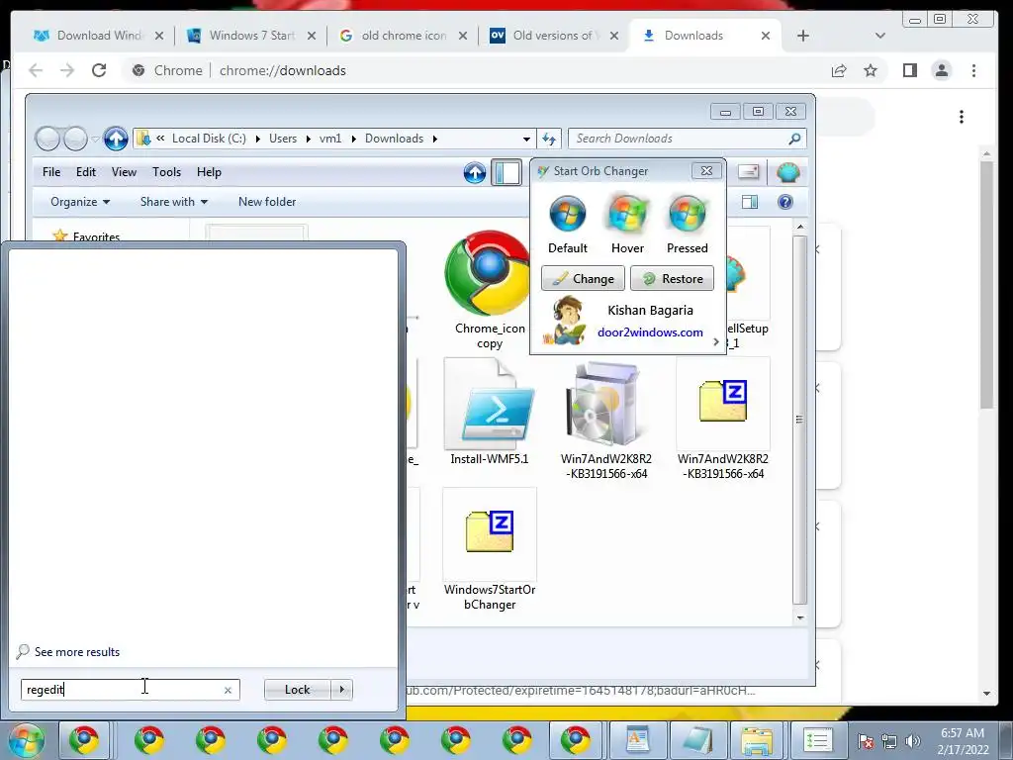Viewport: 1013px width, 760px height.
Task: Open a new Chrome tab
Action: pos(803,36)
